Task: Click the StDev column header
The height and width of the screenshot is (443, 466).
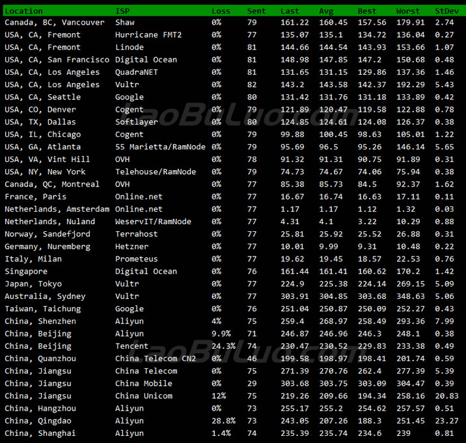Action: tap(446, 11)
